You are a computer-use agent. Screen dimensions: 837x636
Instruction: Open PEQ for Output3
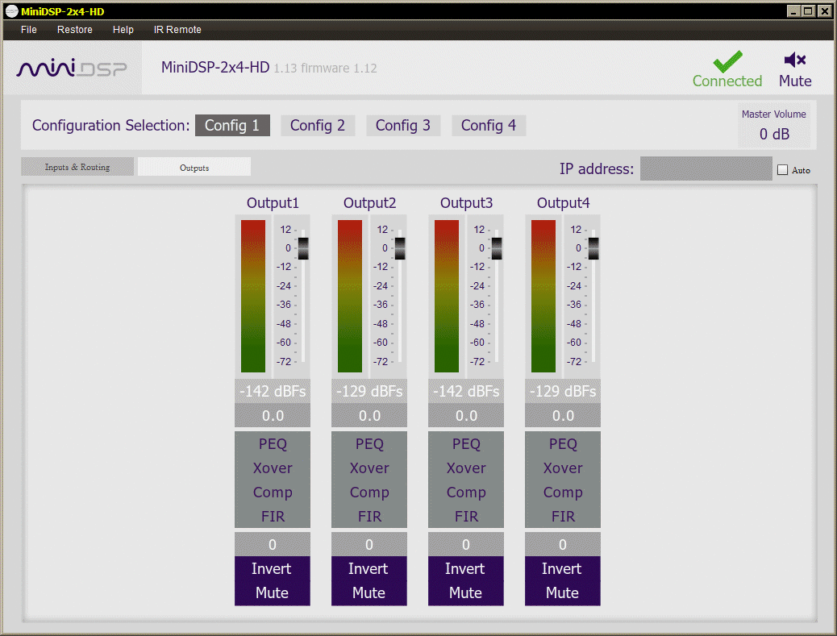(x=465, y=444)
